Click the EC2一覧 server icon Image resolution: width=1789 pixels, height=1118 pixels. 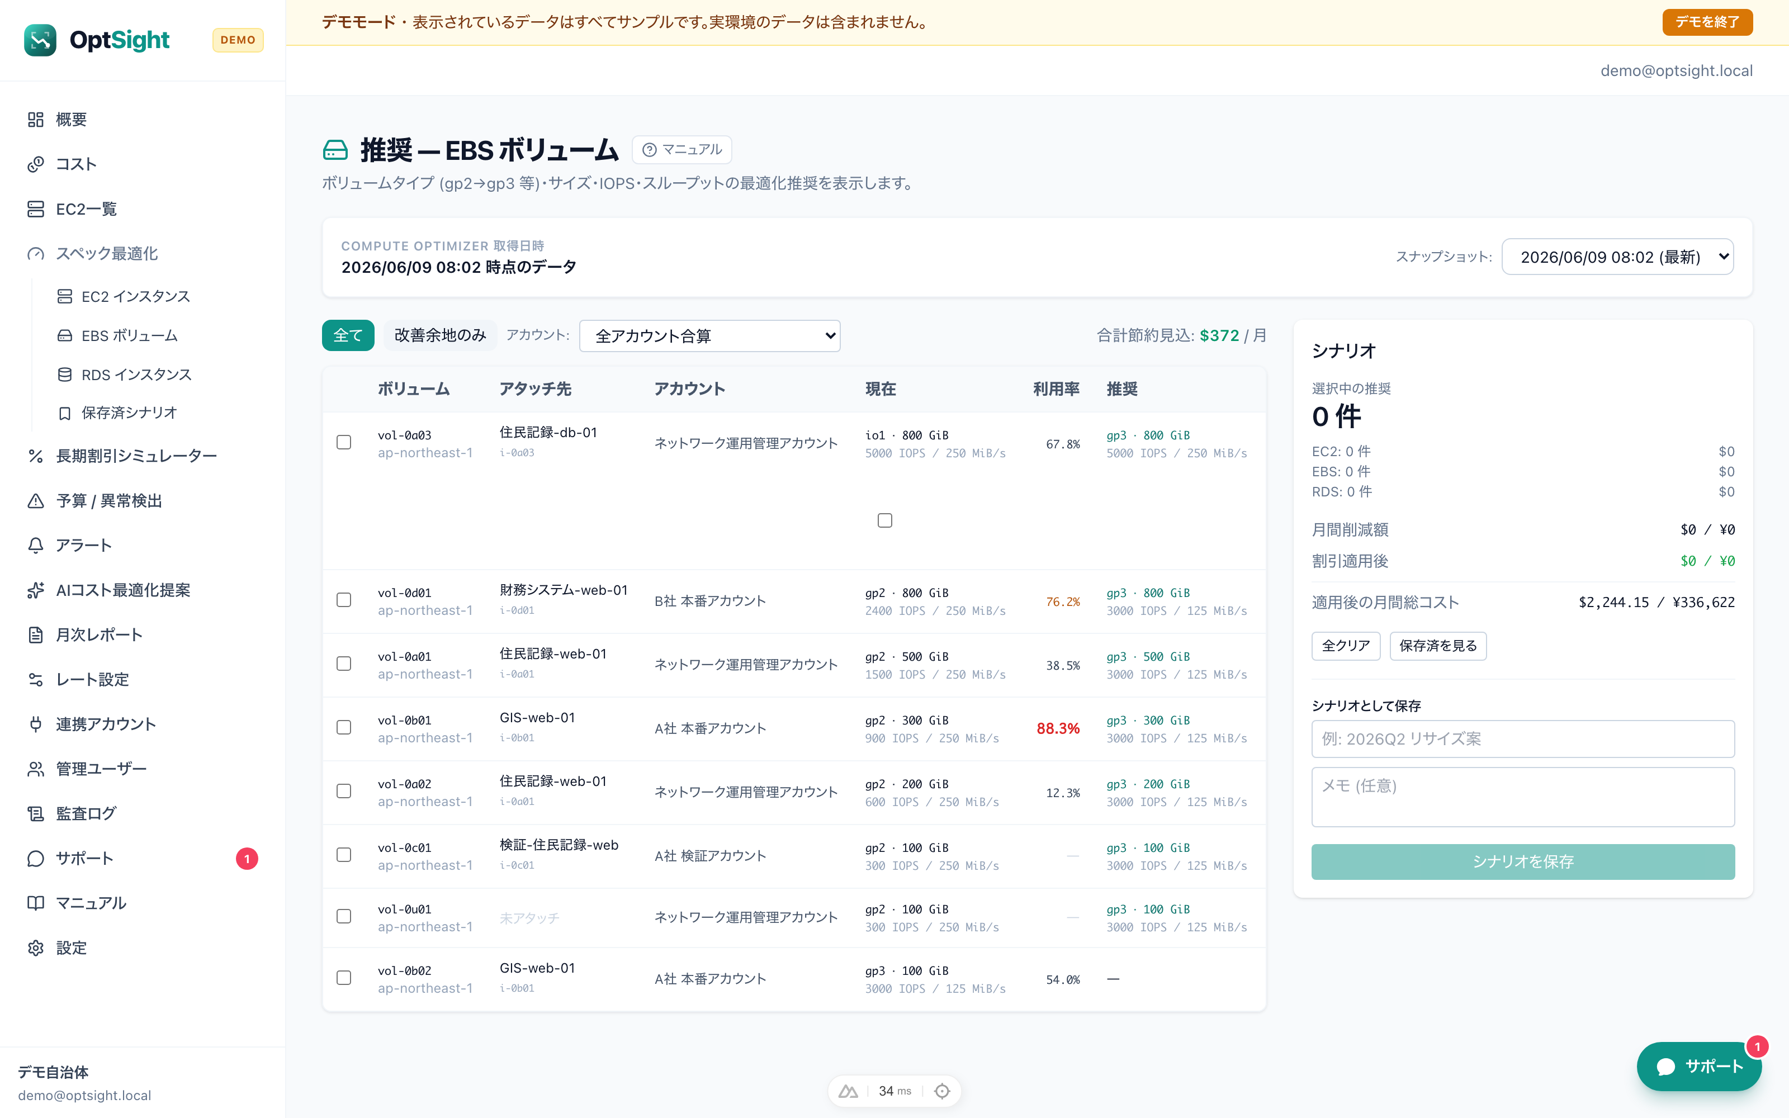35,209
